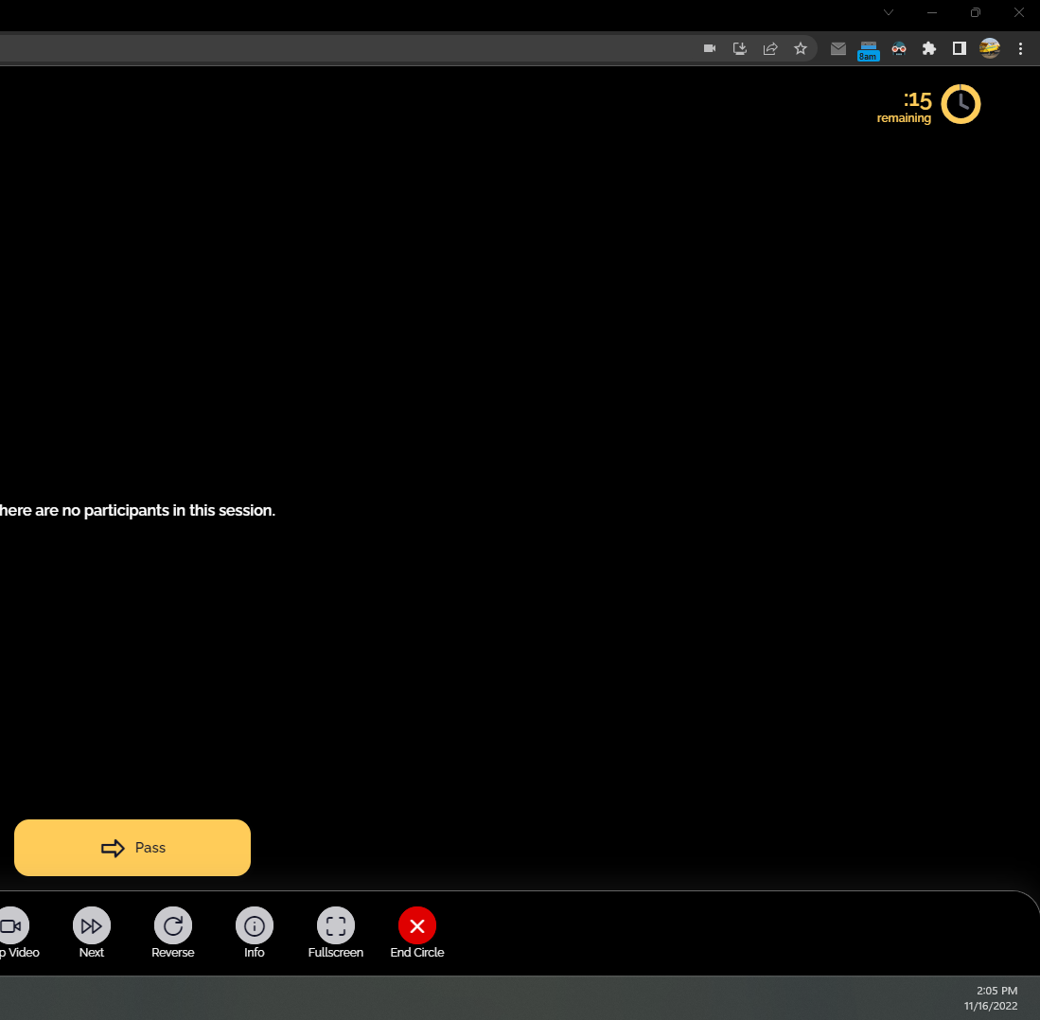This screenshot has height=1020, width=1040.
Task: Open the Chrome three-dot menu
Action: tap(1020, 48)
